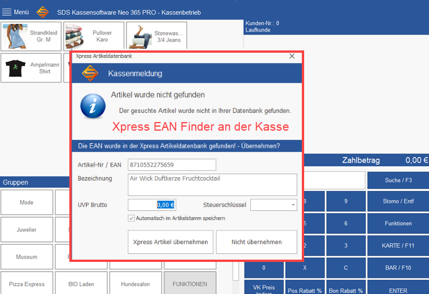Screen dimensions: 429x294
Task: Toggle 'Automatisch im Artikelstamm speichern' checkbox
Action: click(x=131, y=218)
